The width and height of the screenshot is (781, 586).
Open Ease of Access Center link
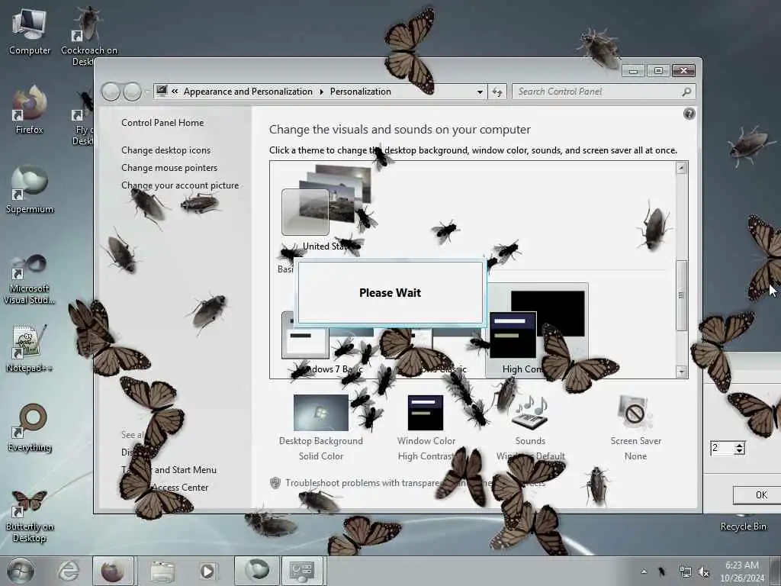pos(166,488)
